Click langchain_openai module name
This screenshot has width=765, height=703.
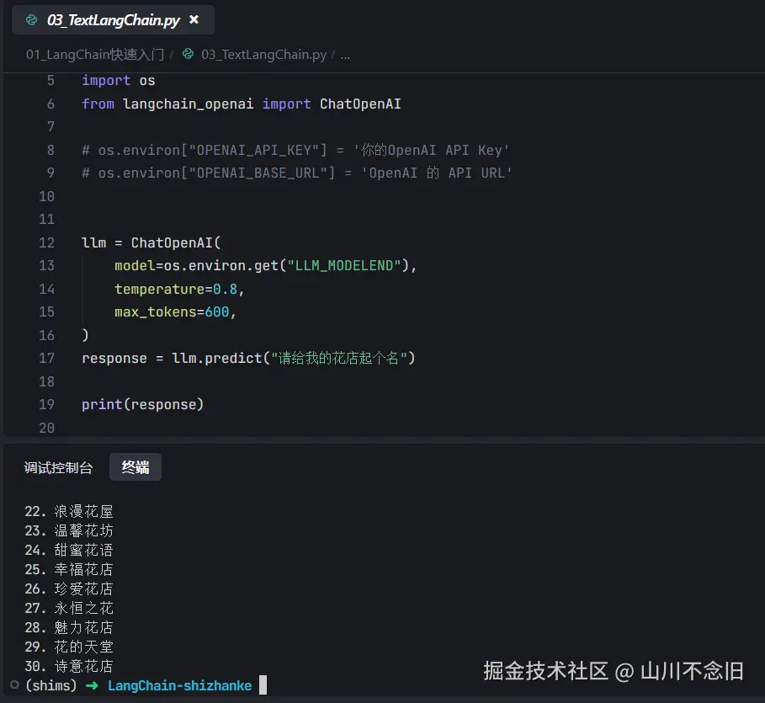(x=188, y=104)
